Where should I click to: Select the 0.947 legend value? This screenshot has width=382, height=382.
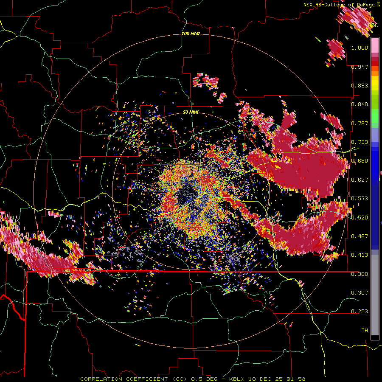click(x=360, y=67)
